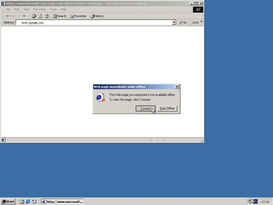
Task: Expand the Back history dropdown arrow
Action: 19,16
